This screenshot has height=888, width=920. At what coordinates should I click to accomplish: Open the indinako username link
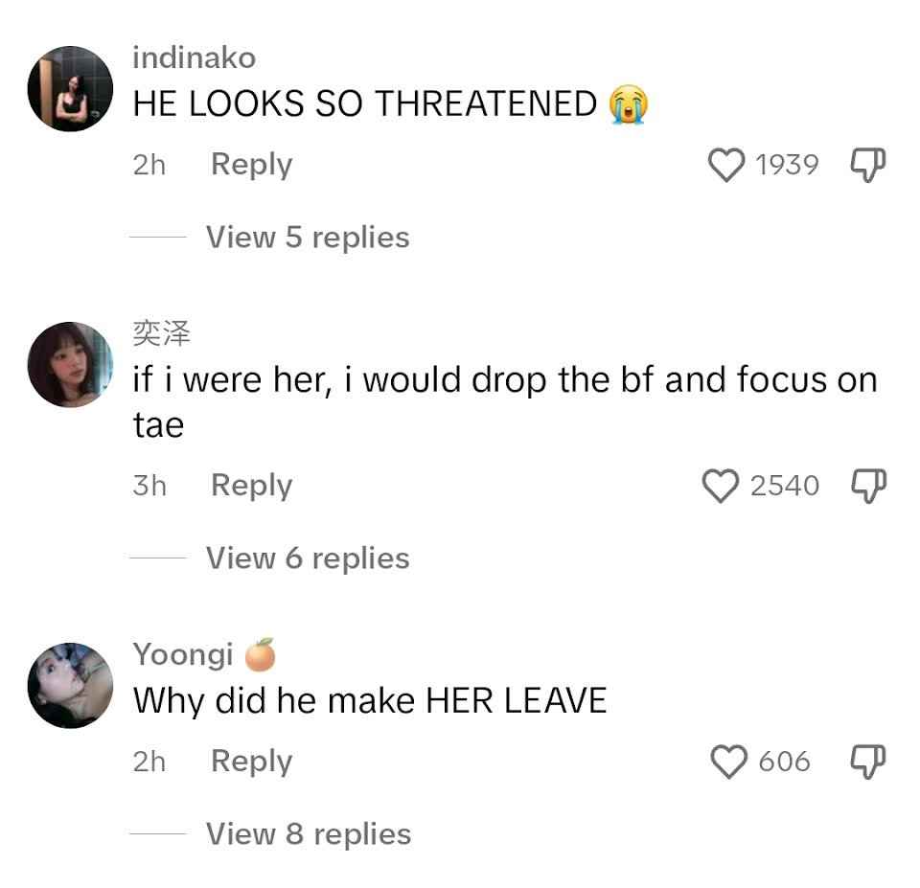[x=195, y=57]
